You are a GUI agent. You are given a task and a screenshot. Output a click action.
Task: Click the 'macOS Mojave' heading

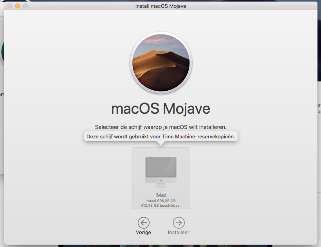161,109
